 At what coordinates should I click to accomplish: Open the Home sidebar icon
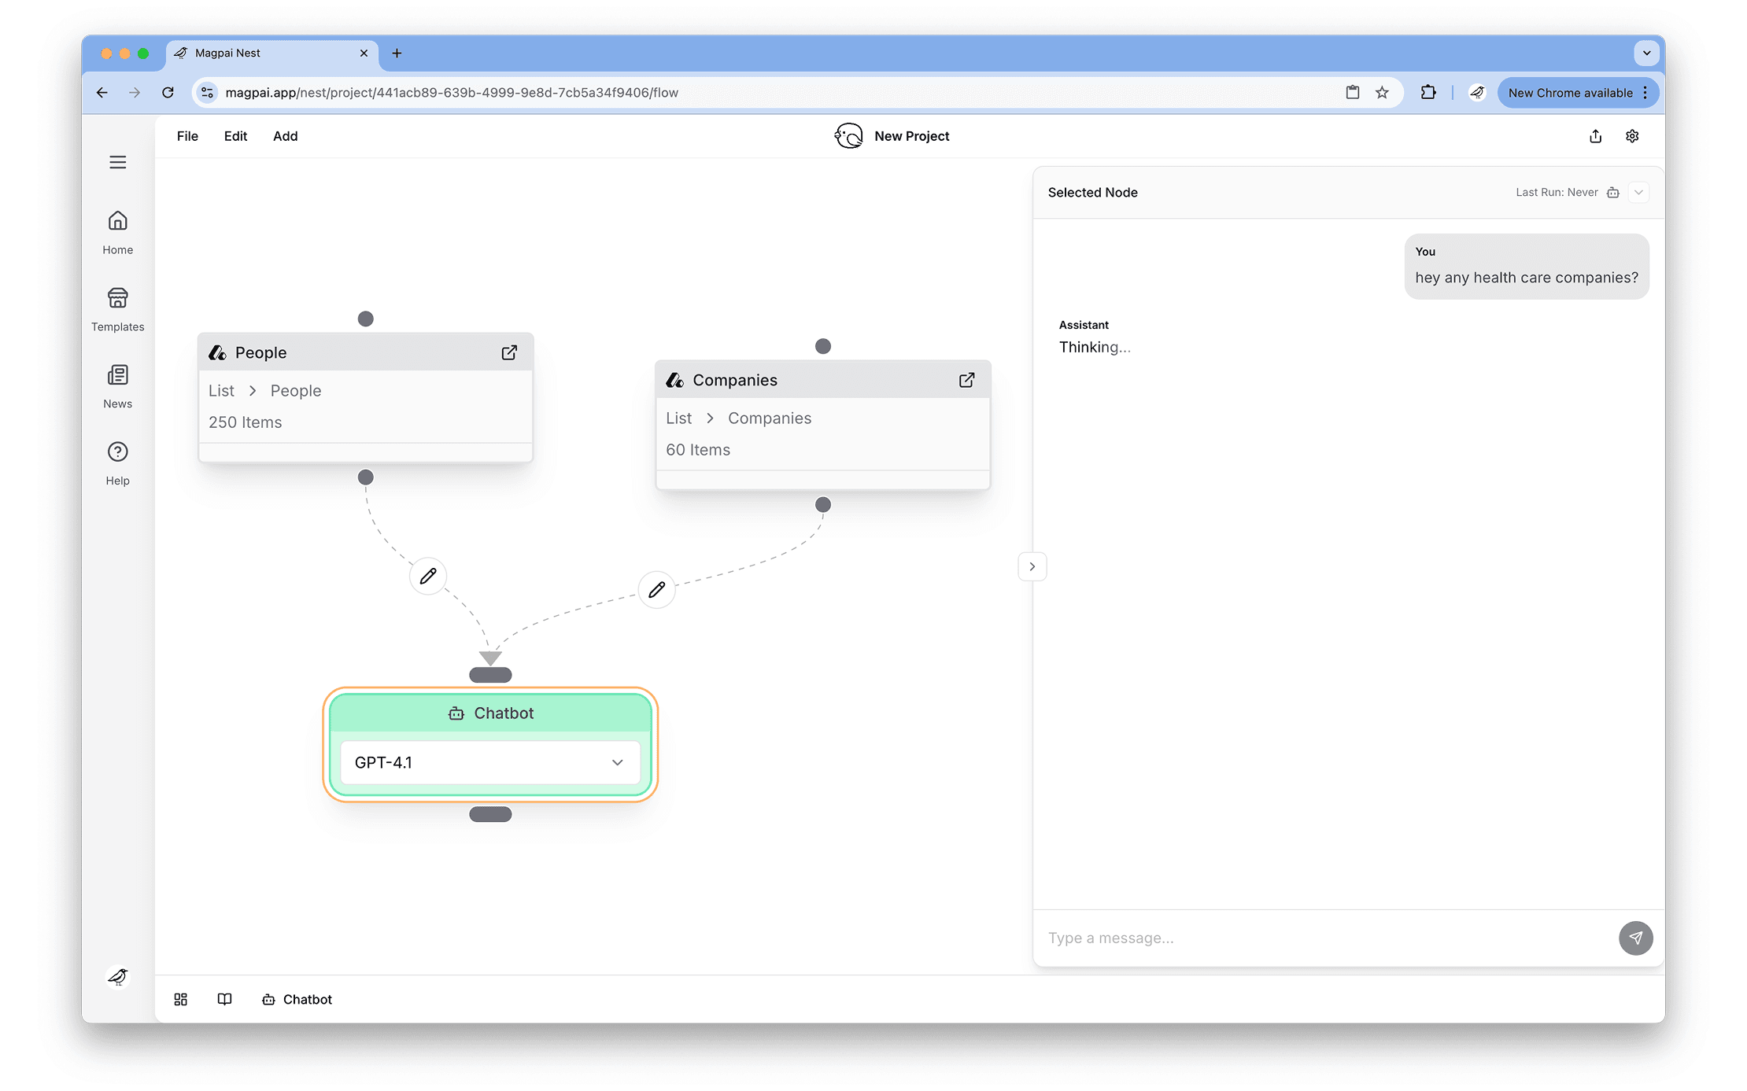pyautogui.click(x=117, y=221)
